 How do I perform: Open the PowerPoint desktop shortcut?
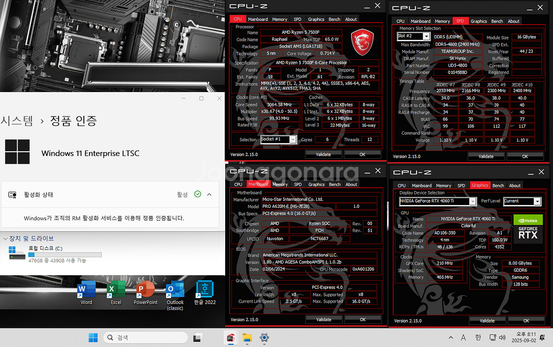click(145, 292)
